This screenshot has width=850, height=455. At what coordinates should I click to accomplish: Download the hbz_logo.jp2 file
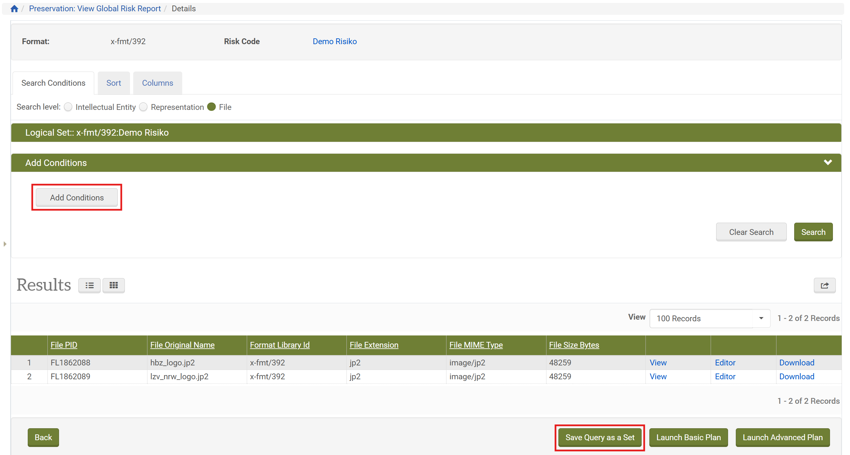(x=796, y=362)
